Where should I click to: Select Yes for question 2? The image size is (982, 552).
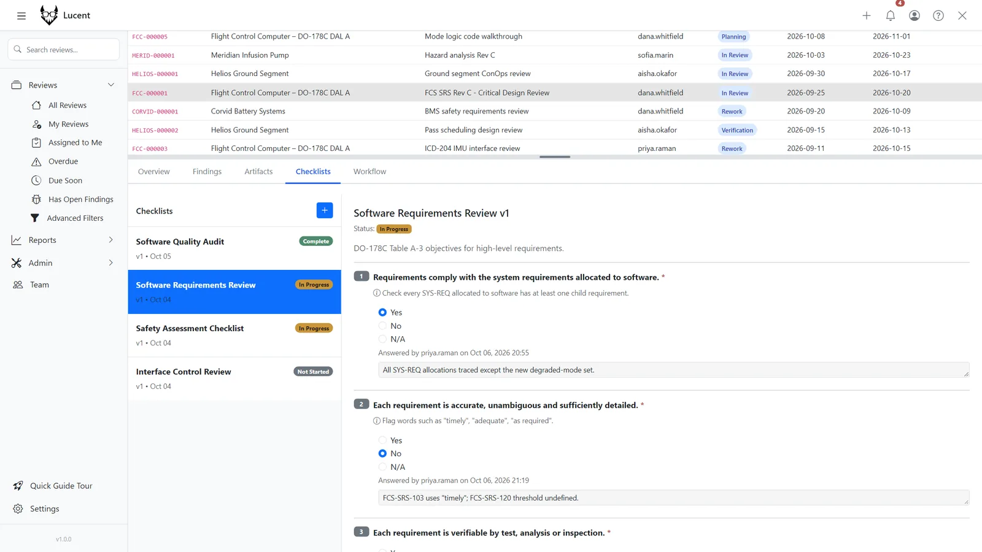coord(382,440)
